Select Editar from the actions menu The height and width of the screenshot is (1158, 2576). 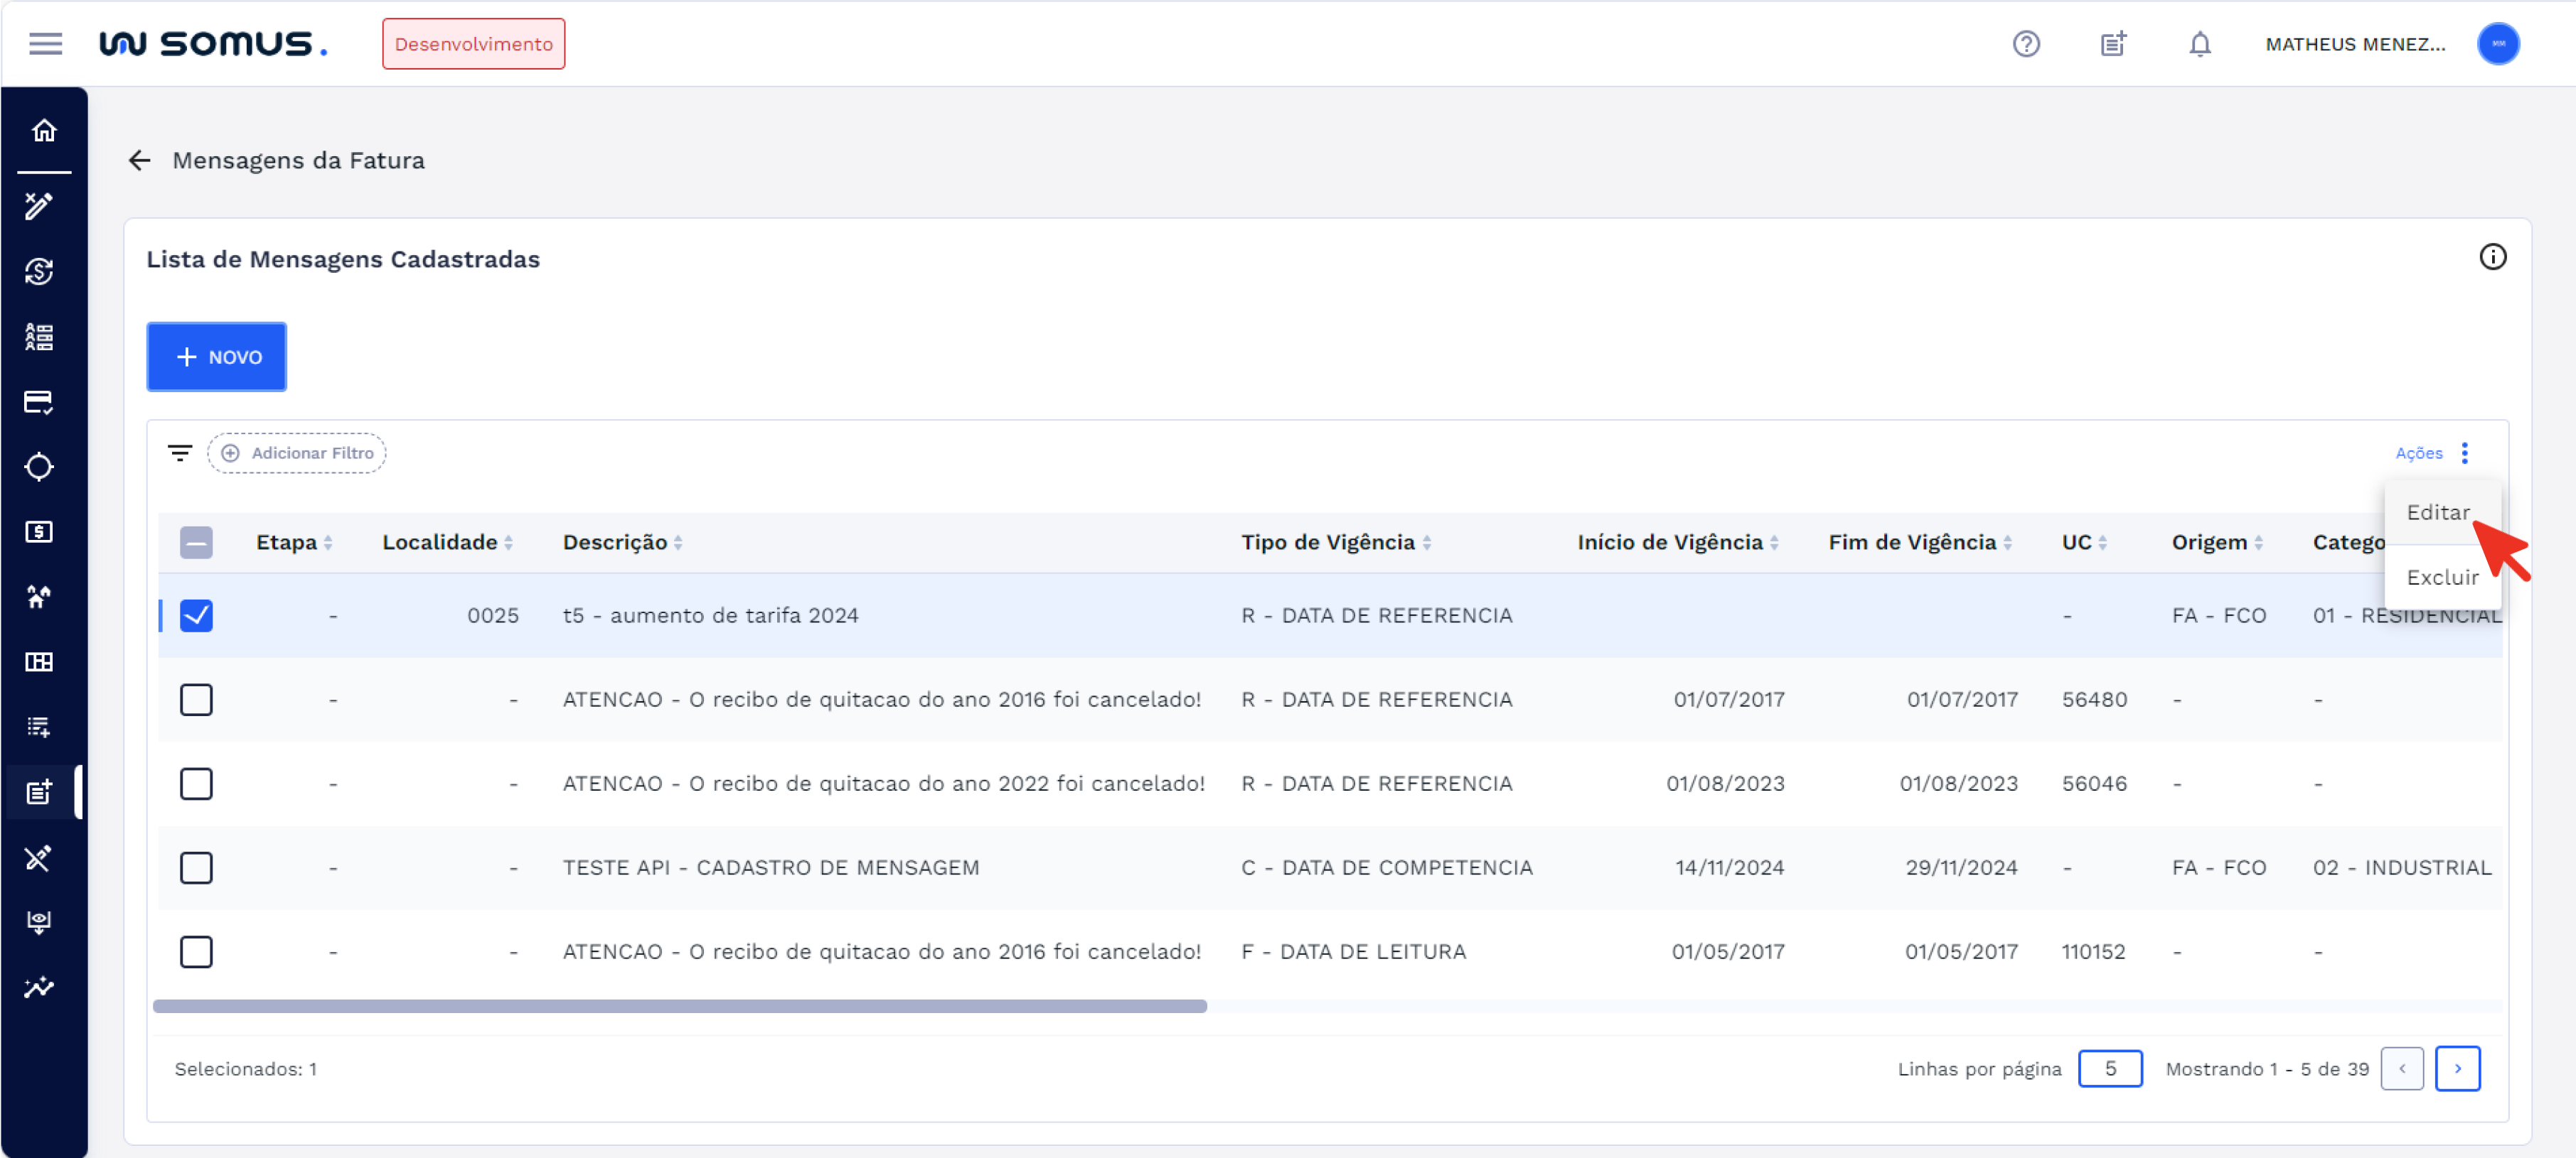(2437, 512)
